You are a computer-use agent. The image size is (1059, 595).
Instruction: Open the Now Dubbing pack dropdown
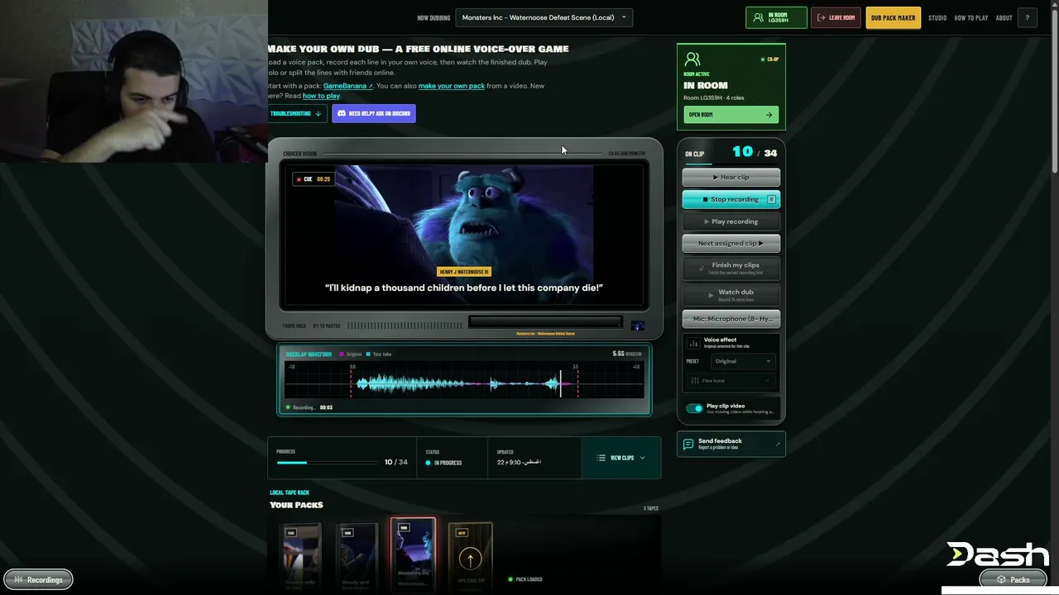tap(544, 17)
